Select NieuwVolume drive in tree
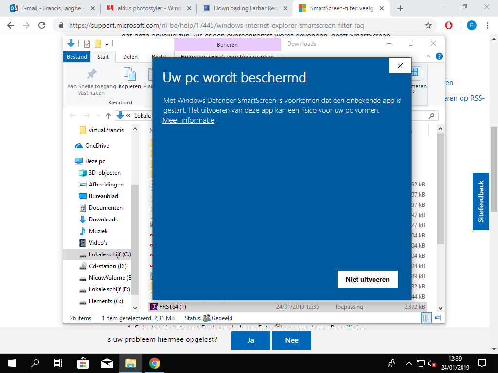 [x=105, y=278]
